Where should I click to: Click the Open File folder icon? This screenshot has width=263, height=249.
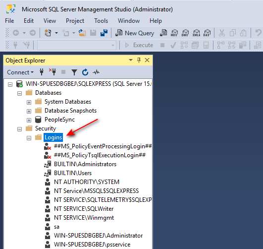tap(82, 33)
